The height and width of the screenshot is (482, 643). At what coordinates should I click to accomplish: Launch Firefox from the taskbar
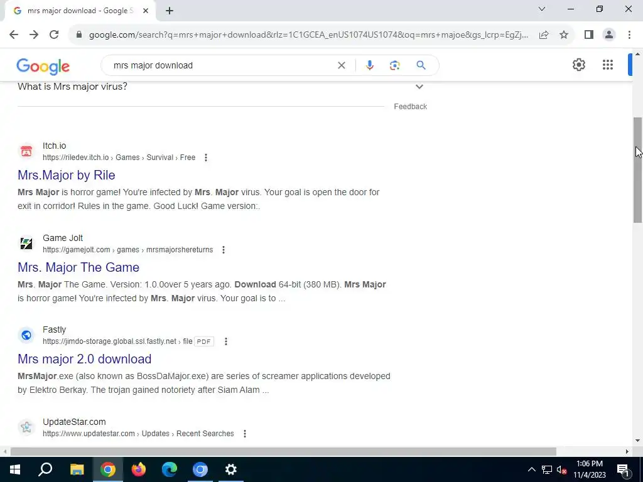(139, 469)
